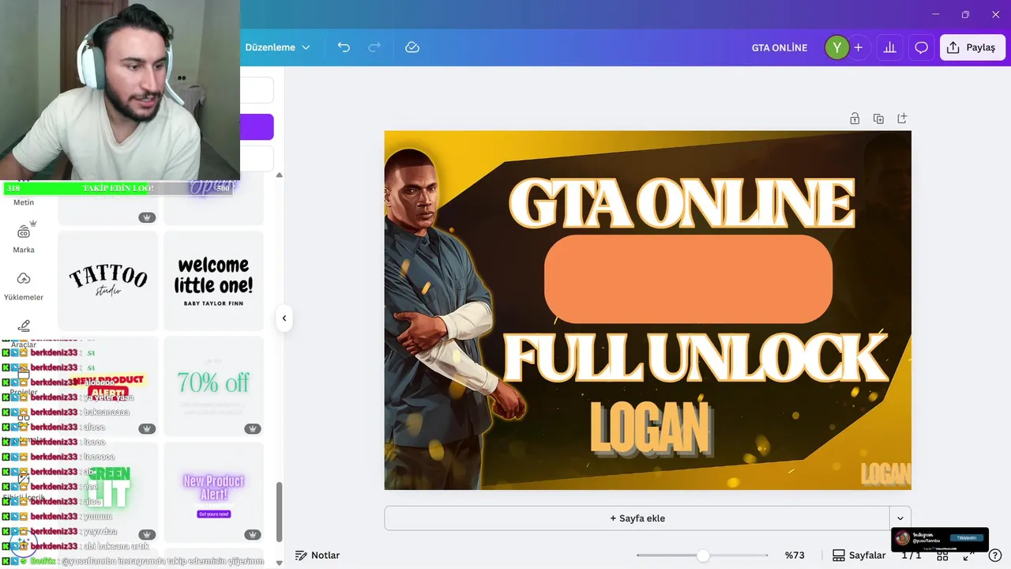Screen dimensions: 1011x569
Task: Click the Sayfalar pages button
Action: [x=859, y=556]
